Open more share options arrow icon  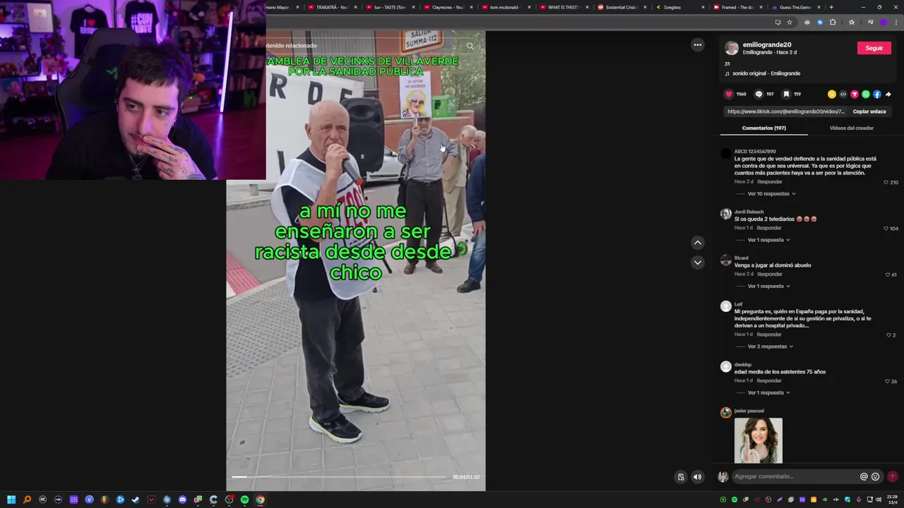(x=888, y=94)
